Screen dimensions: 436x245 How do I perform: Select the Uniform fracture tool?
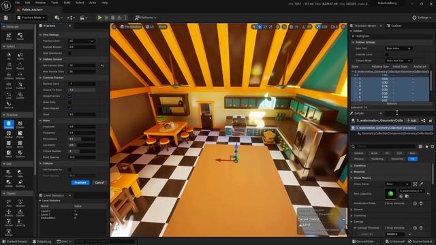9,124
